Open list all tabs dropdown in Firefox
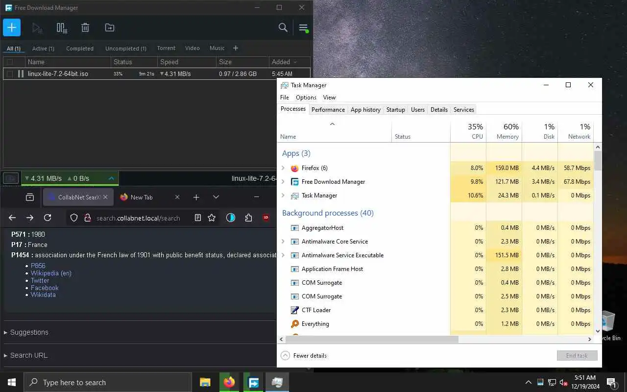Image resolution: width=627 pixels, height=392 pixels. pos(216,197)
